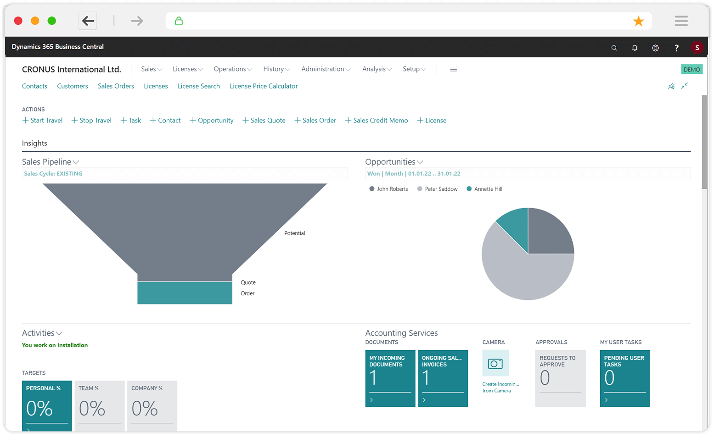Open the browser hamburger menu

tap(681, 21)
